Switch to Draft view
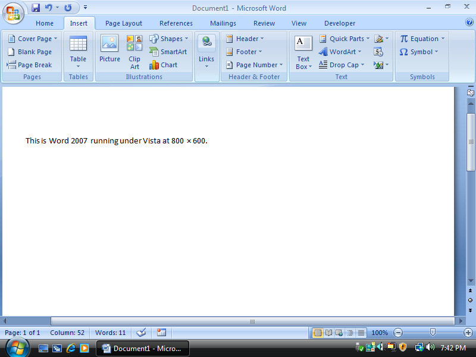The height and width of the screenshot is (357, 476). [361, 333]
